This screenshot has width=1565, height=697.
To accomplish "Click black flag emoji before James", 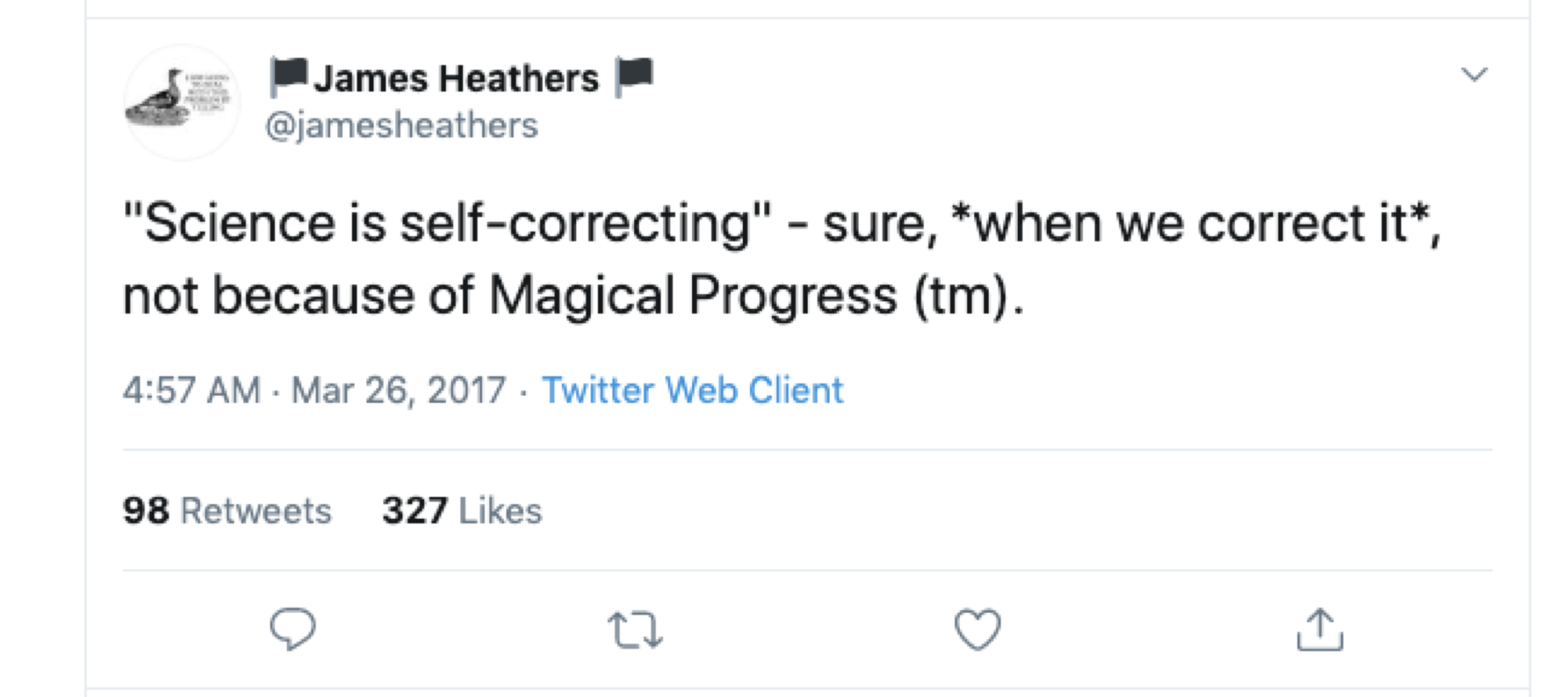I will pos(289,77).
